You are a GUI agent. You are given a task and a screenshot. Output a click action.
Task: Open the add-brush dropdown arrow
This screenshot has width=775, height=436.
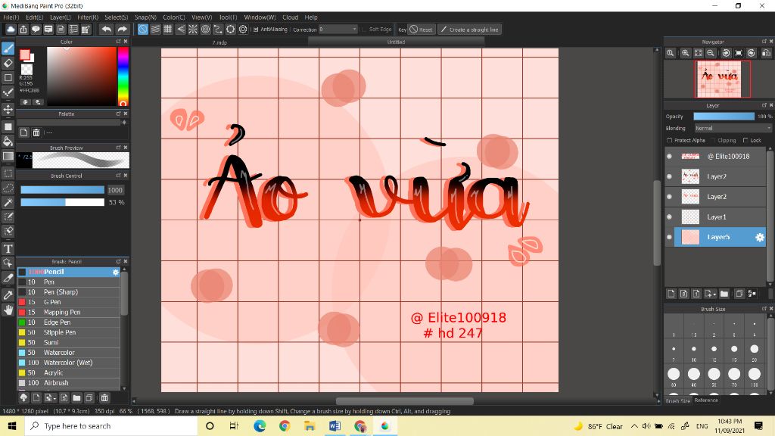(54, 398)
